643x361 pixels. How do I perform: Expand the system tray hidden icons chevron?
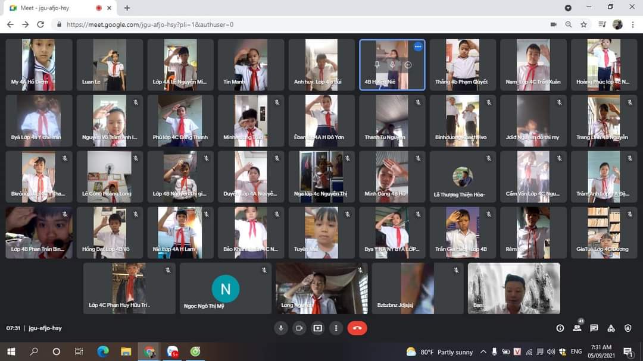click(483, 351)
